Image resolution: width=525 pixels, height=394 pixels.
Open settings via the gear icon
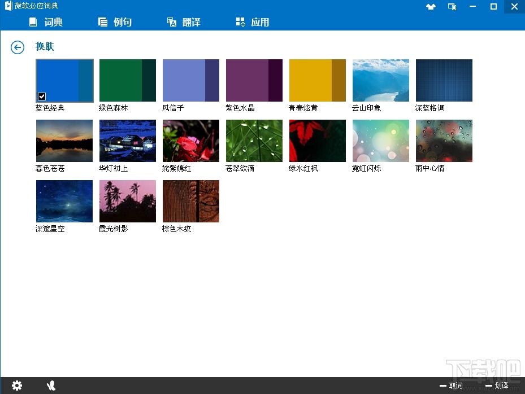click(17, 386)
